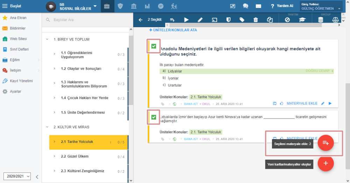The image size is (350, 183).
Task: Click the red plus button to create new cards
Action: tap(325, 163)
